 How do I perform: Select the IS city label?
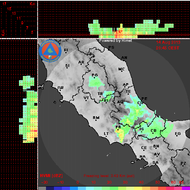[142, 129]
